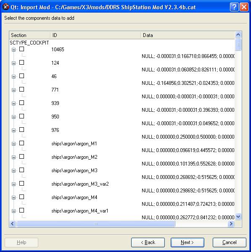
Task: Click the horizontal scrollbar thumb
Action: 96,224
